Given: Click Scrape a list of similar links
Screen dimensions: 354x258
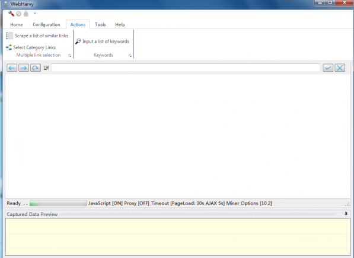Looking at the screenshot, I should (x=37, y=36).
